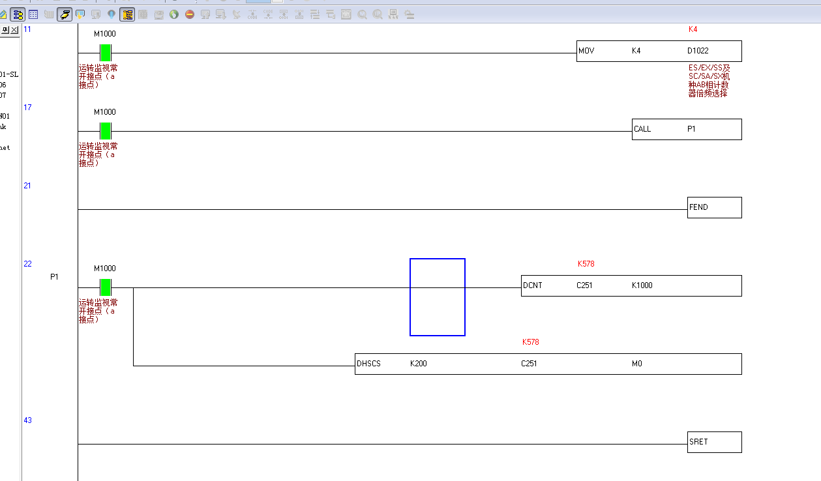Image resolution: width=821 pixels, height=481 pixels.
Task: Click the red PLC Stop icon
Action: [190, 14]
